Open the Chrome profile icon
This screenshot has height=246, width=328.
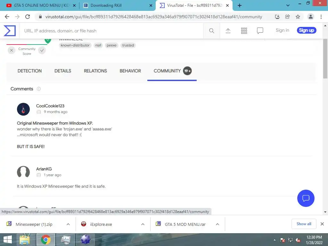(x=311, y=17)
